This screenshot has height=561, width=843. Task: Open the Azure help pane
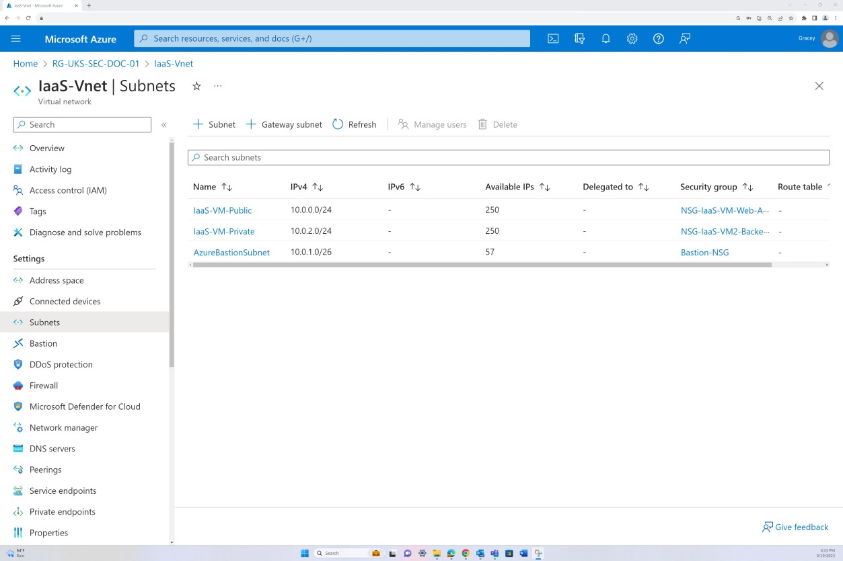click(658, 38)
